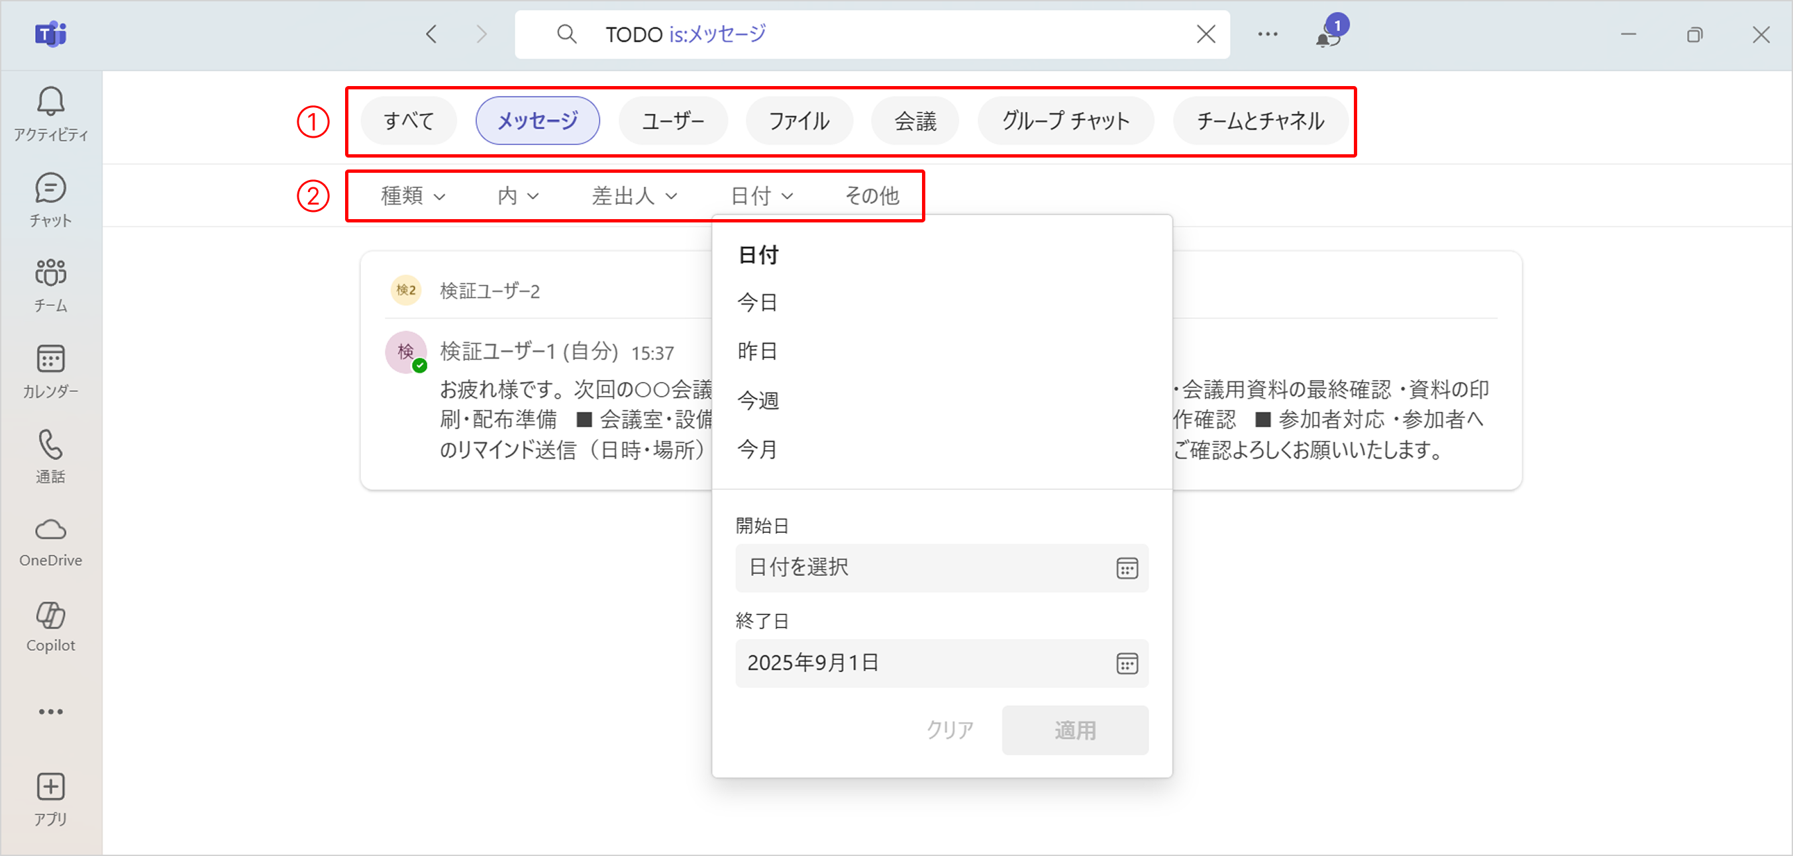The height and width of the screenshot is (856, 1793).
Task: Click the notification bell with badge
Action: pyautogui.click(x=1329, y=35)
